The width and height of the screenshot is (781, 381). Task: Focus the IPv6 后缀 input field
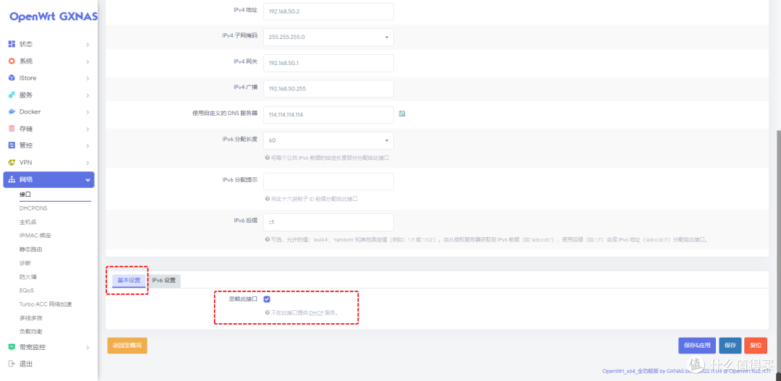click(328, 222)
